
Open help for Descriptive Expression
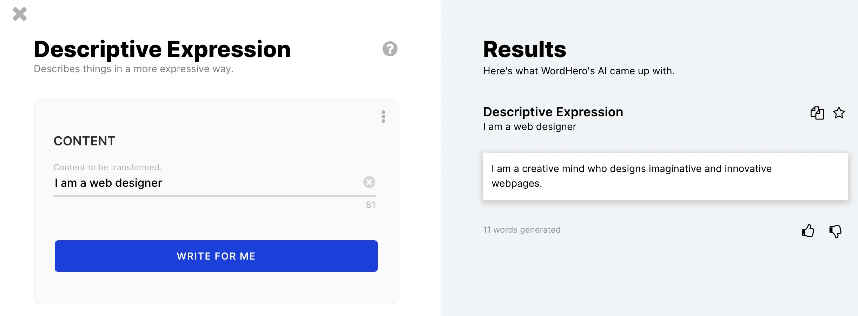point(390,49)
